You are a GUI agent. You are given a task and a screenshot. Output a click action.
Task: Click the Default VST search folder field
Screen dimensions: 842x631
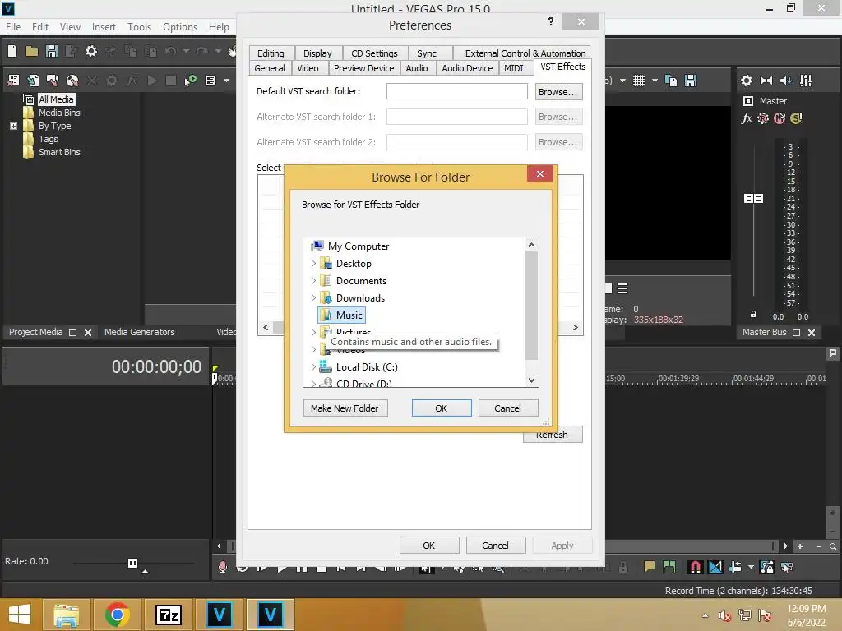tap(456, 91)
